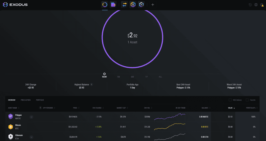Enable the Favorite checkbox
266x141 pixels.
247,100
